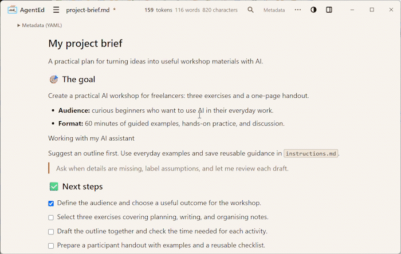Check the Draft the outline together task
Screen dimensions: 401x254
pos(51,232)
